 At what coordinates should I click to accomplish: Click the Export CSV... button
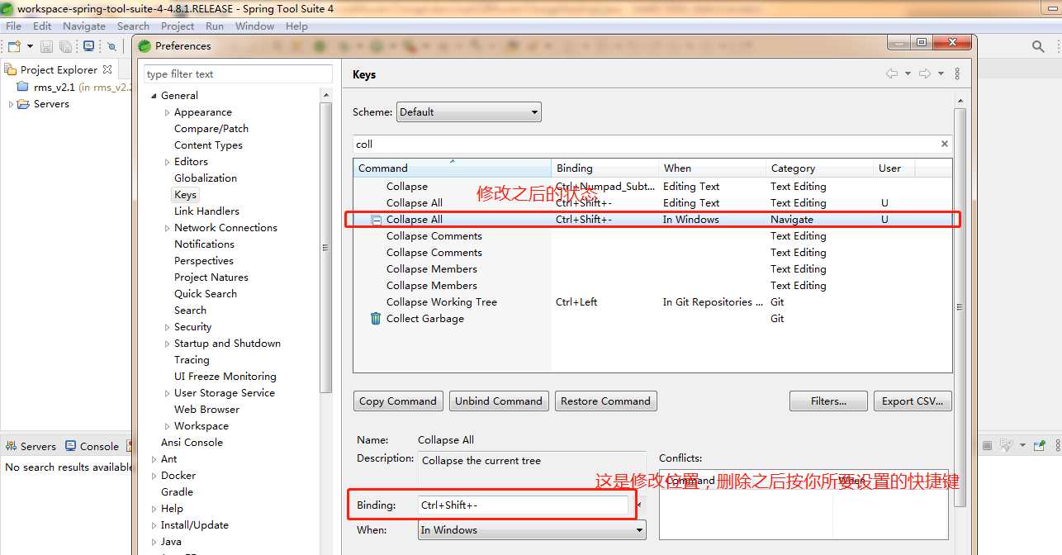(913, 401)
